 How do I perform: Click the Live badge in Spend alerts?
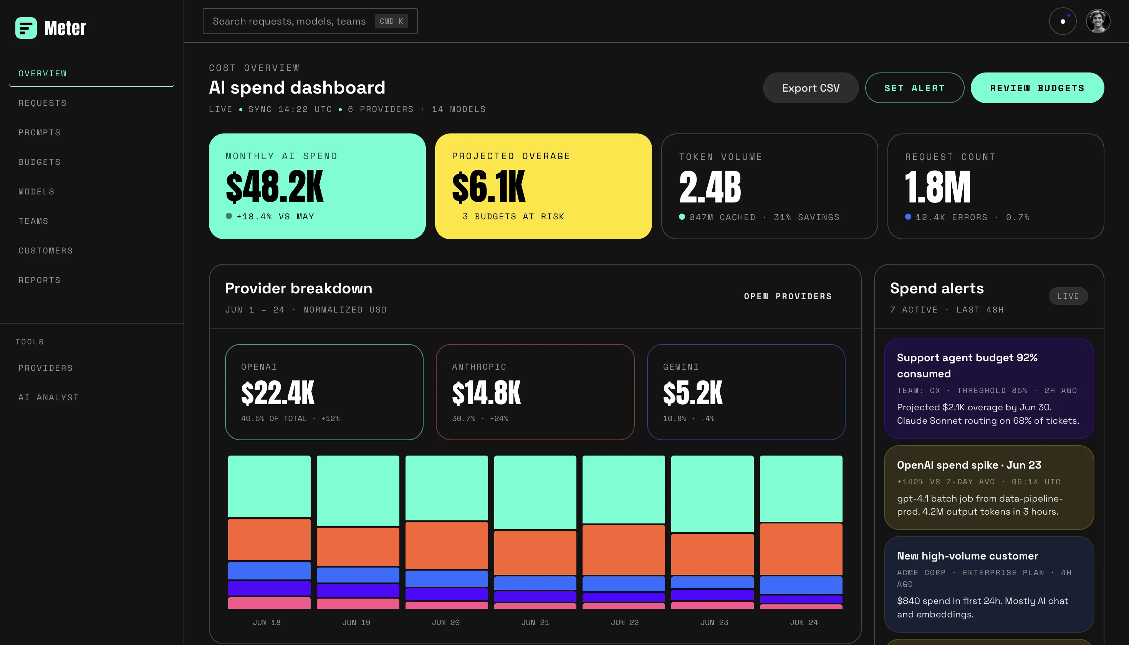[1068, 296]
